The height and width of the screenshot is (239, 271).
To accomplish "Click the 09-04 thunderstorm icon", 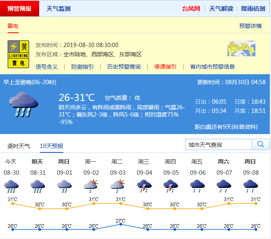I will (x=144, y=186).
